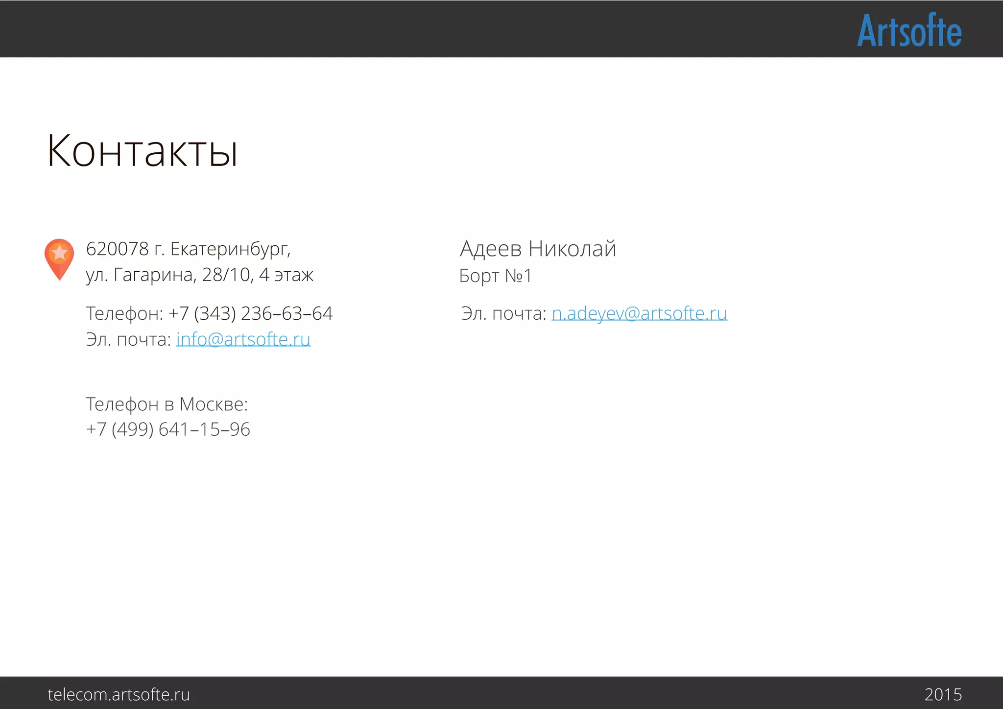Click the Телефон в Москве label
Screen dimensions: 1003x709
click(x=167, y=404)
